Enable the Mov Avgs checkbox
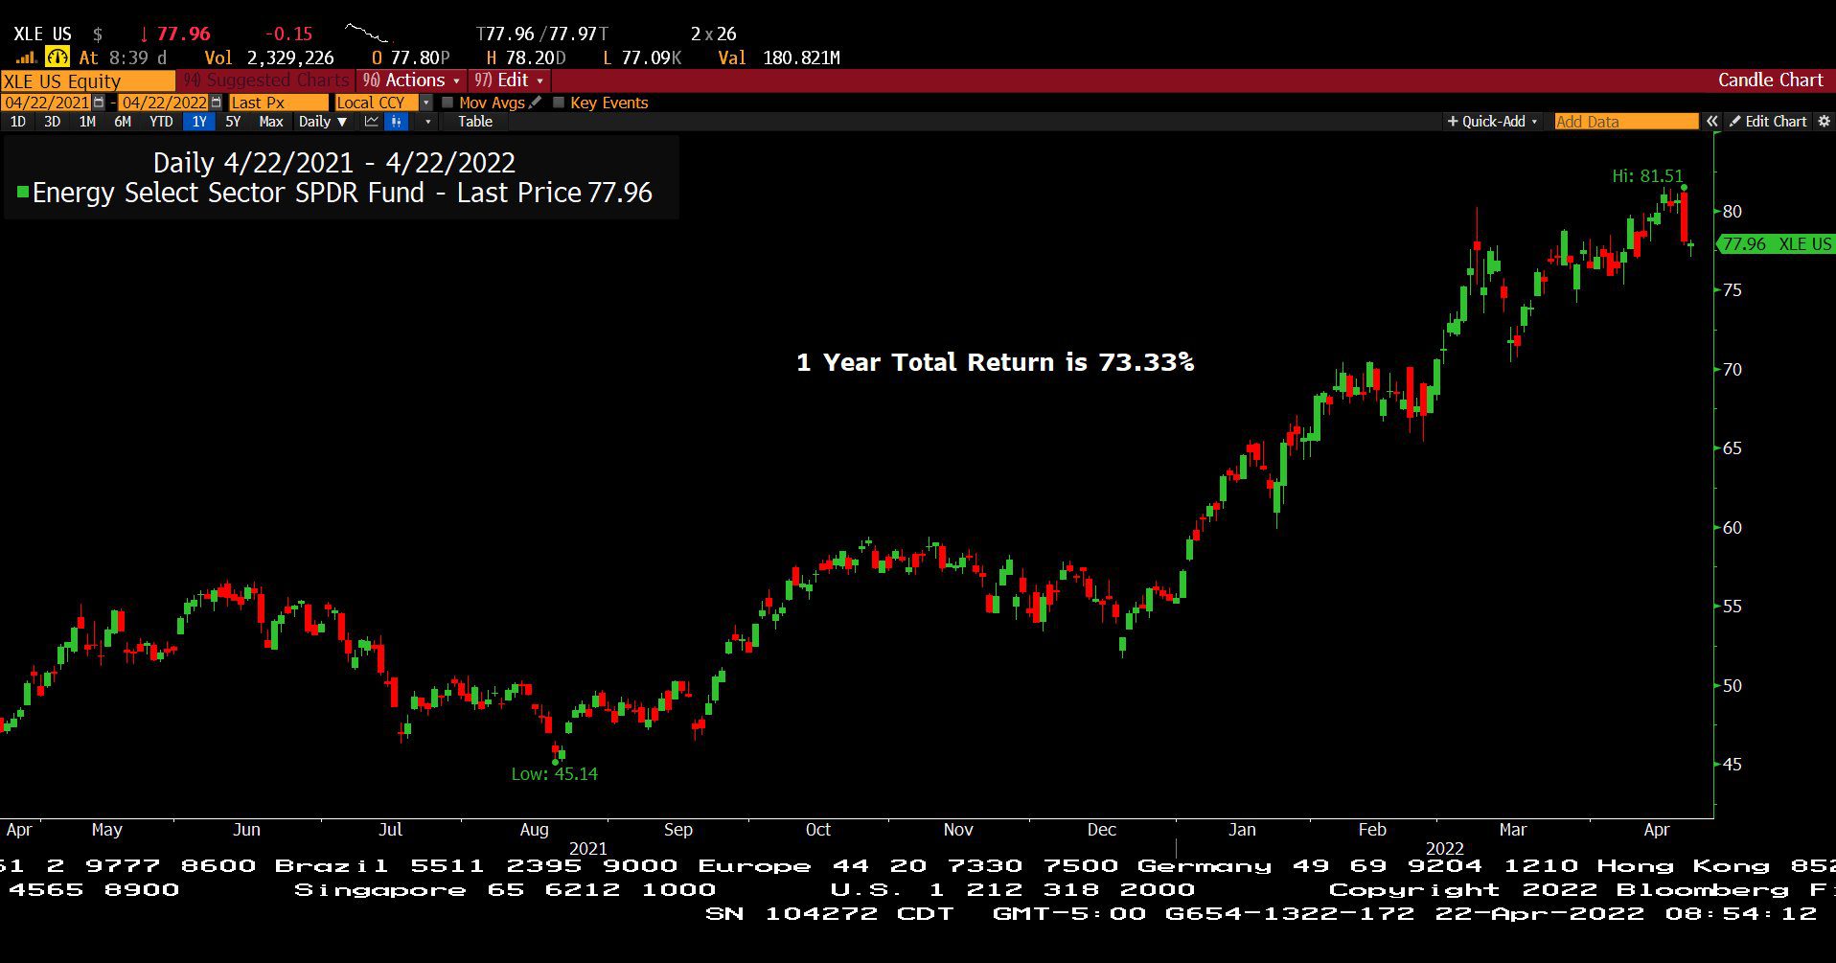This screenshot has height=963, width=1836. [448, 103]
